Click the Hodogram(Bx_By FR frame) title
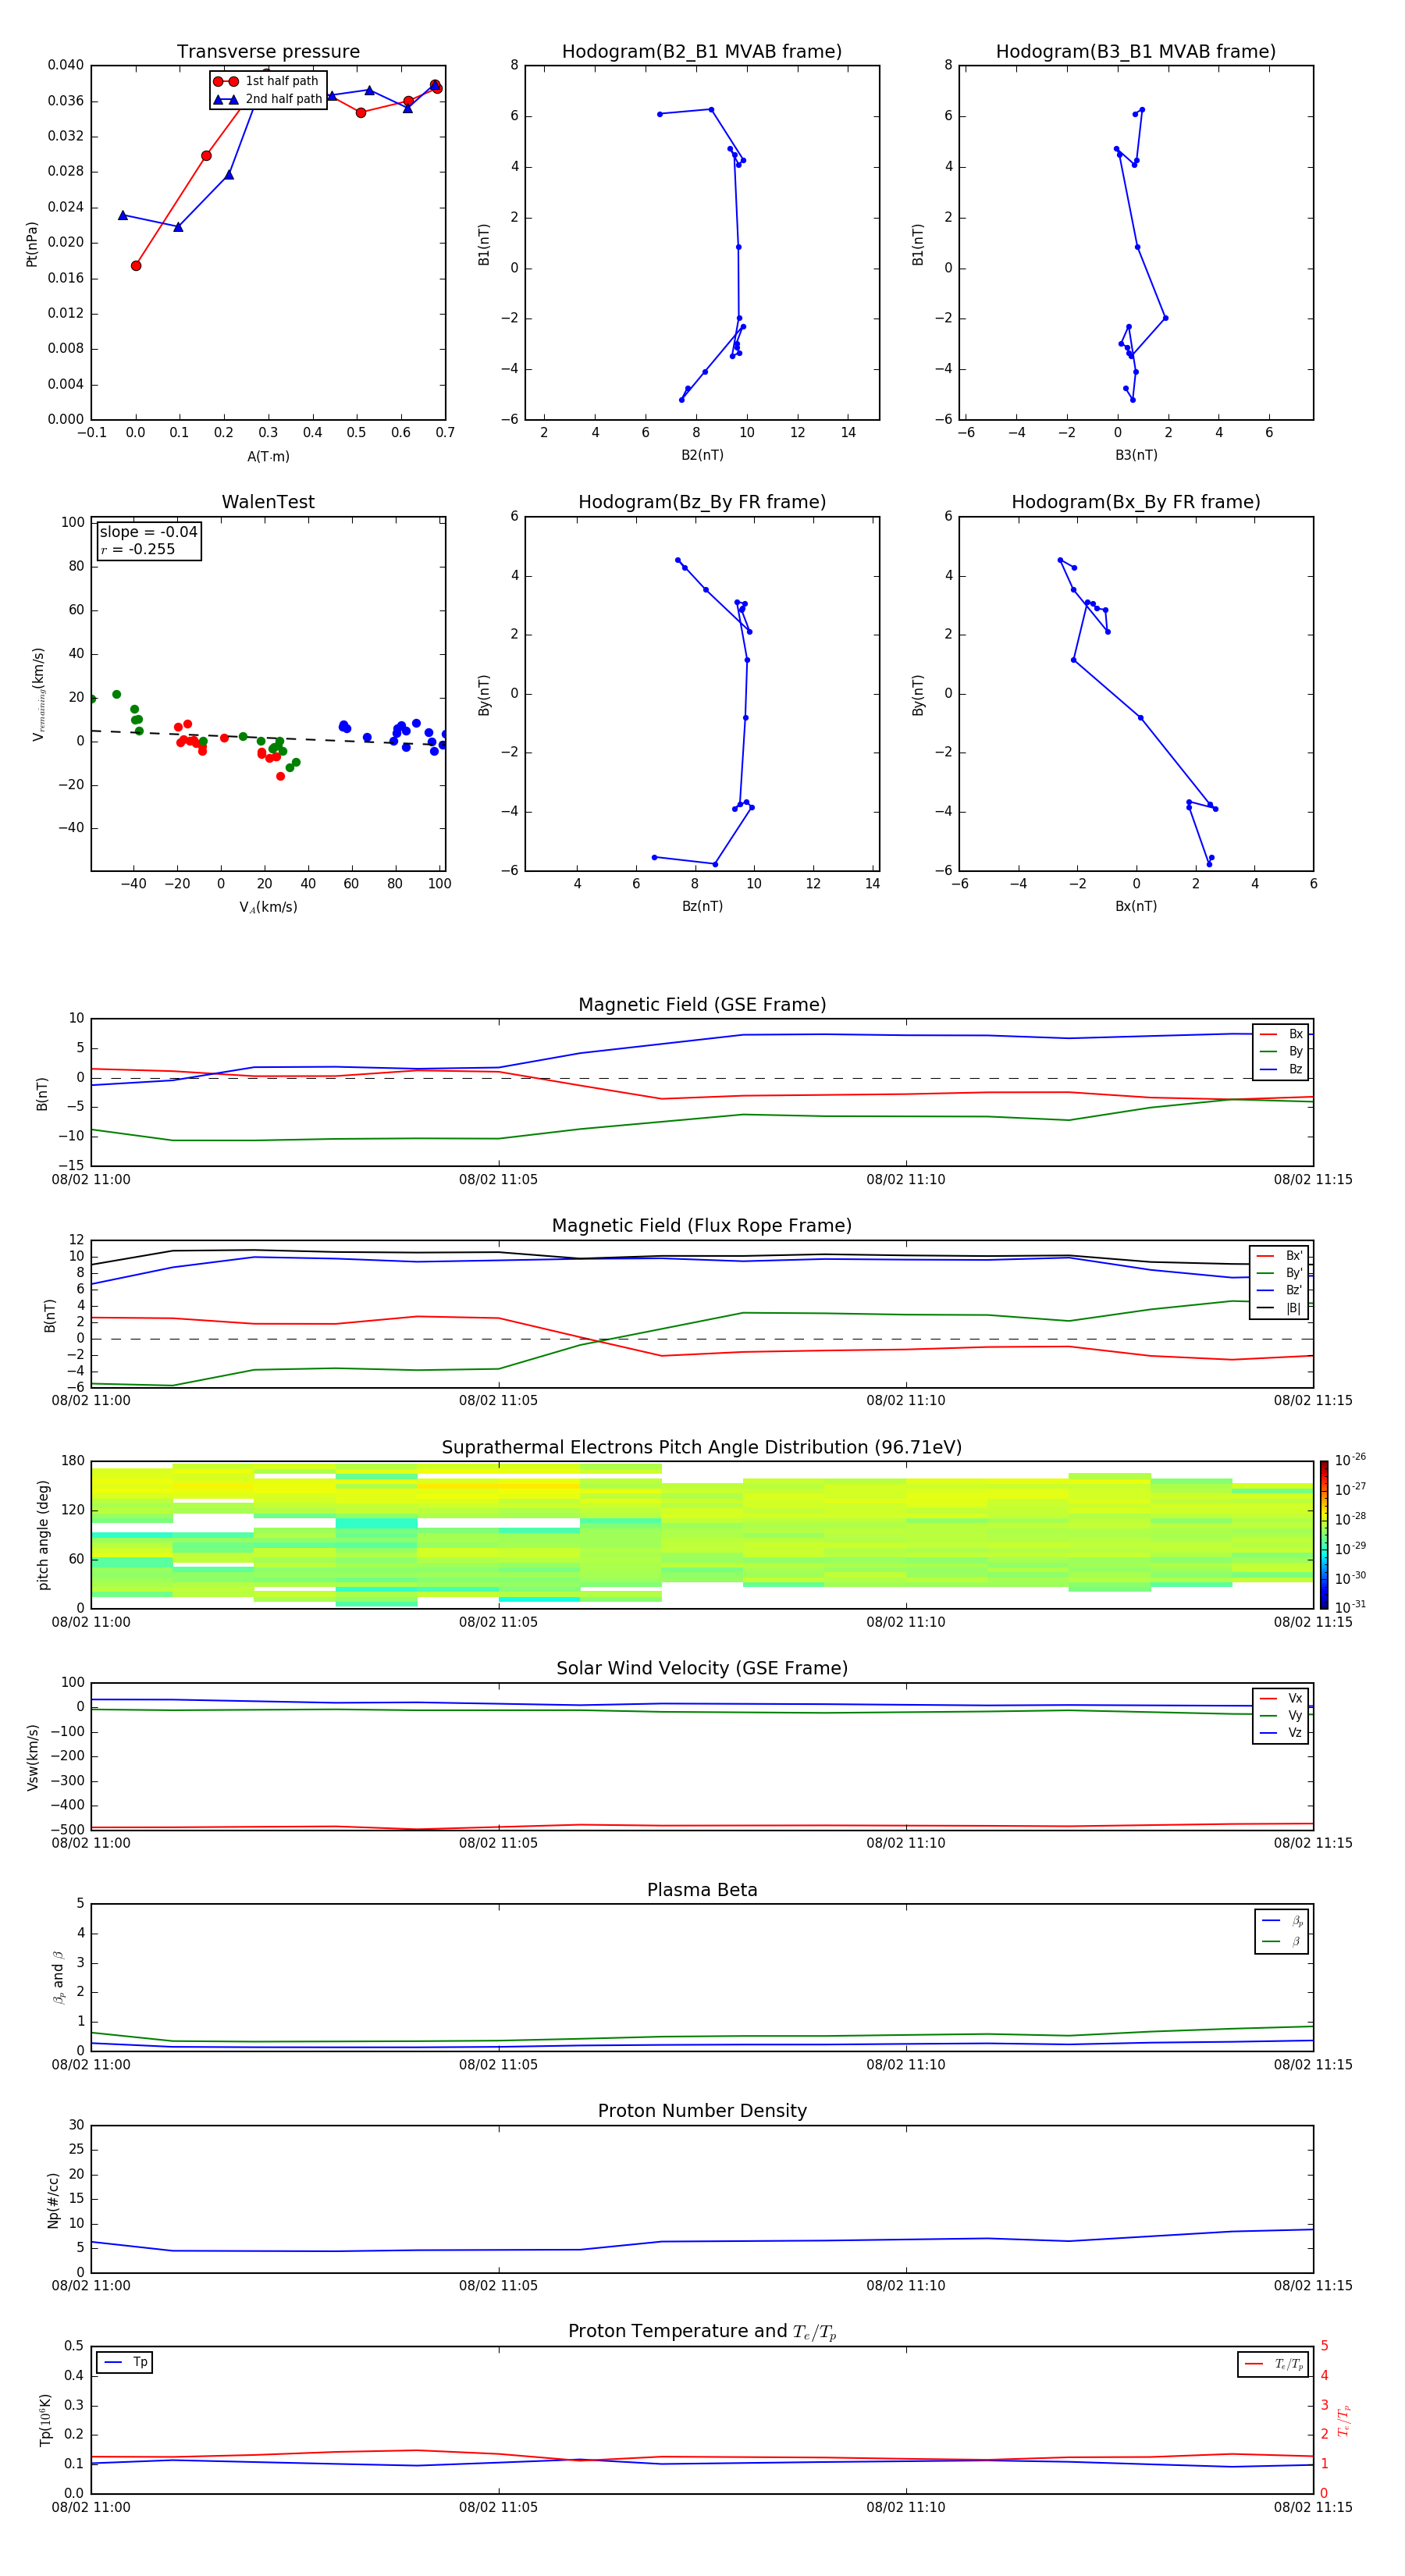Image resolution: width=1405 pixels, height=2576 pixels. (x=1136, y=502)
